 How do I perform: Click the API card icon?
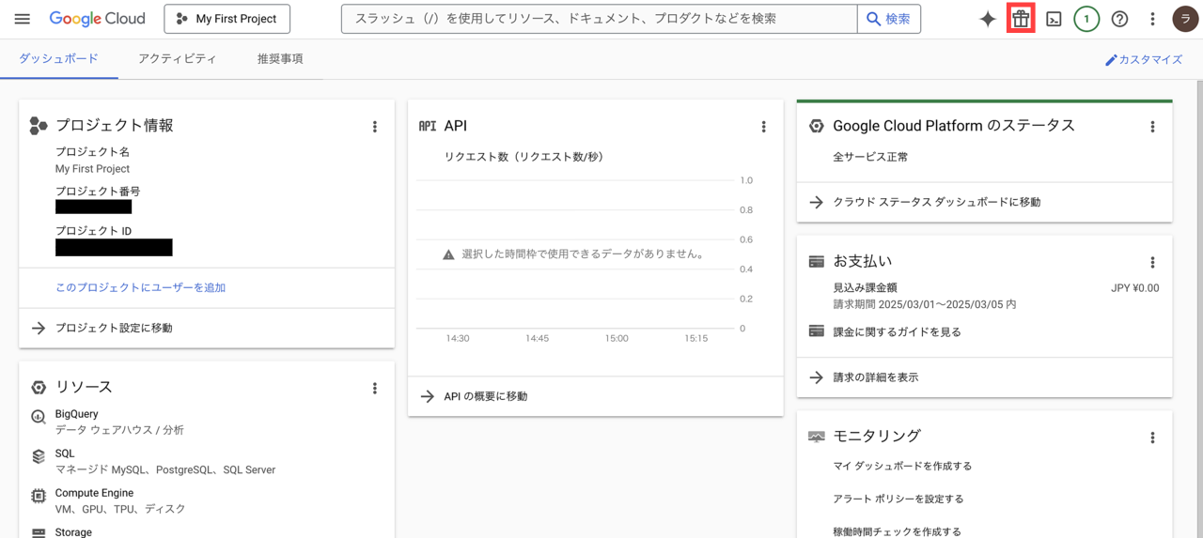click(x=428, y=126)
